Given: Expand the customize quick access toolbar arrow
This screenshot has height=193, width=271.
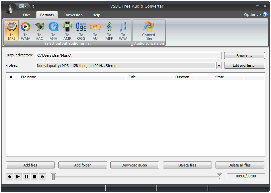Looking at the screenshot, I should coord(33,6).
